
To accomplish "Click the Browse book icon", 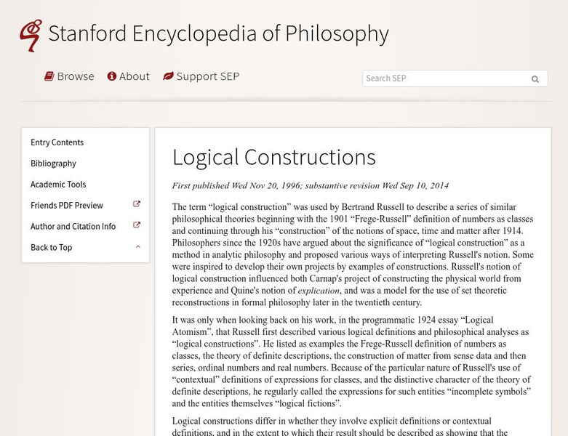I will pyautogui.click(x=49, y=76).
